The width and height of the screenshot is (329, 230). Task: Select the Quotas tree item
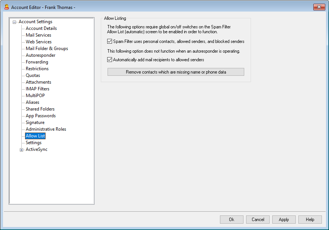(x=33, y=75)
